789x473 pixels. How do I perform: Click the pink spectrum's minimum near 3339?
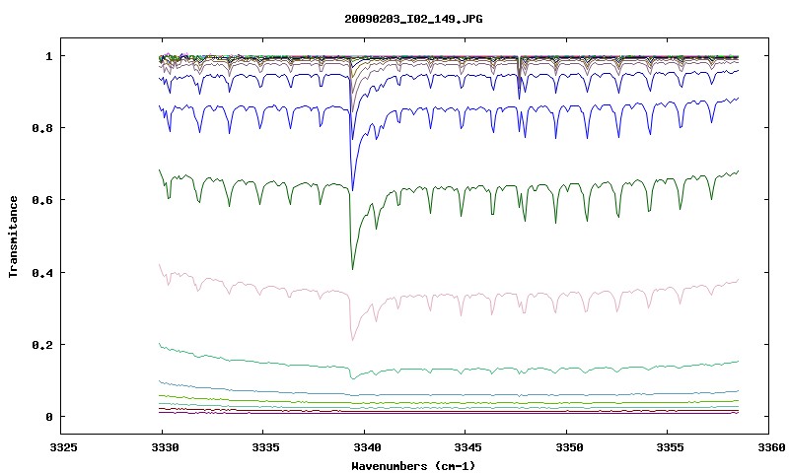(352, 340)
